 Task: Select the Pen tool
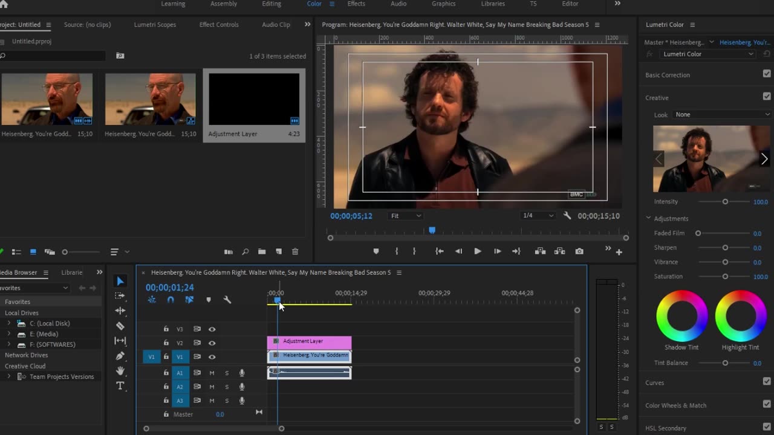pyautogui.click(x=120, y=356)
